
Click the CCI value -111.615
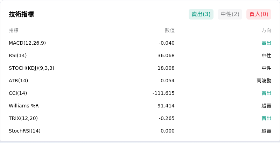[x=163, y=93]
